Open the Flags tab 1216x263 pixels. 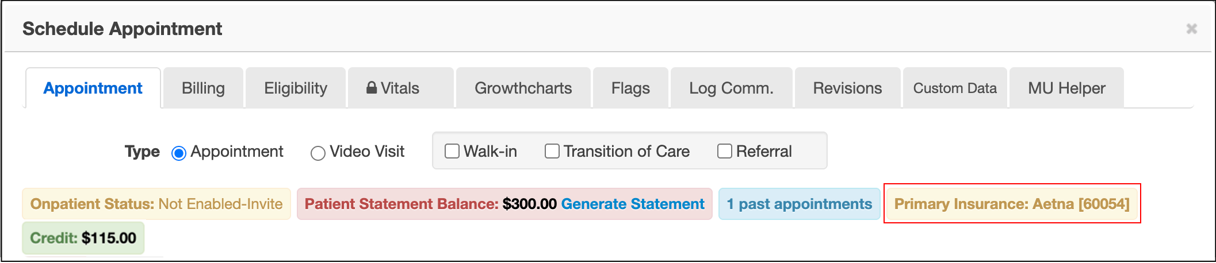coord(630,88)
